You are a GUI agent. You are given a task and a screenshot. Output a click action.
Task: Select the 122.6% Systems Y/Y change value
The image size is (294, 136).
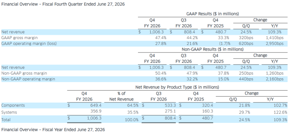click(x=281, y=112)
